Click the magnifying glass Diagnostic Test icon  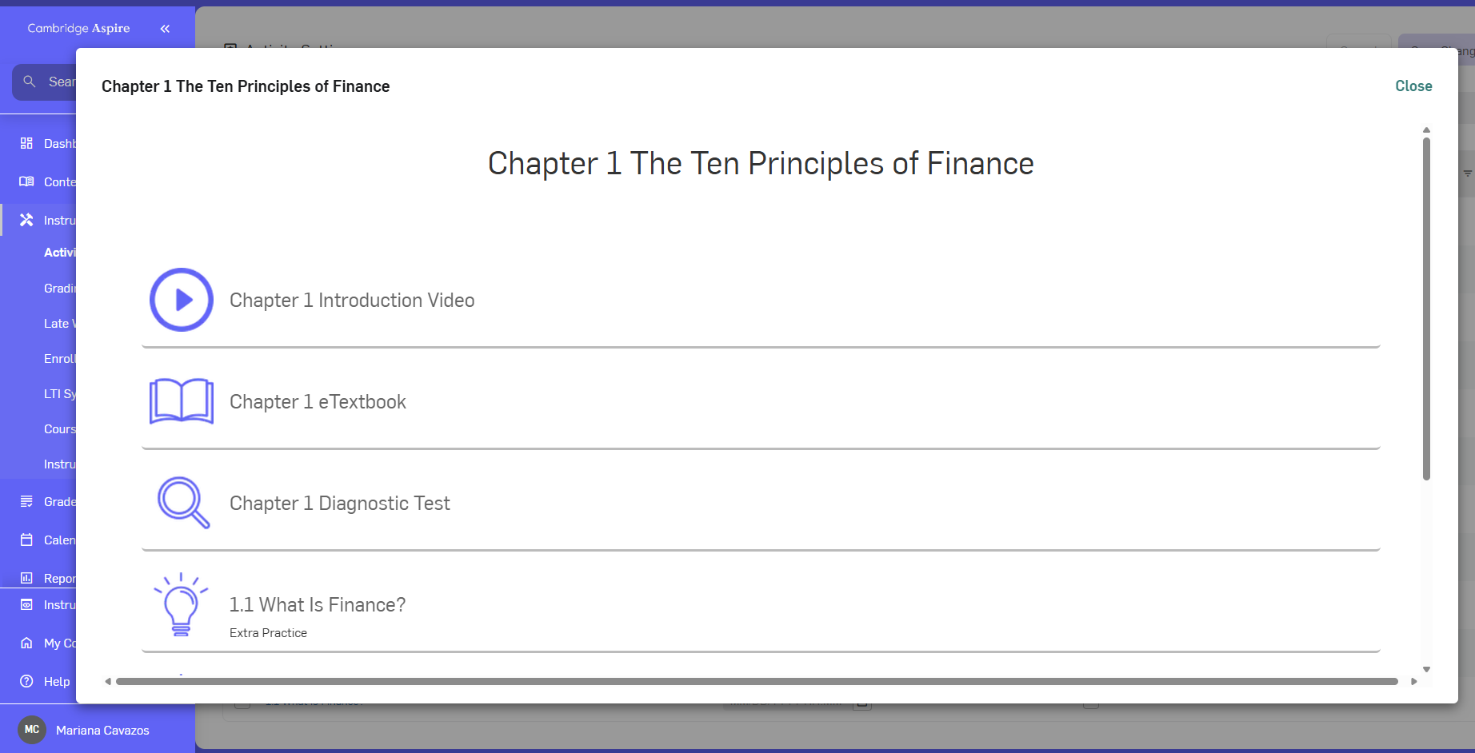point(183,503)
